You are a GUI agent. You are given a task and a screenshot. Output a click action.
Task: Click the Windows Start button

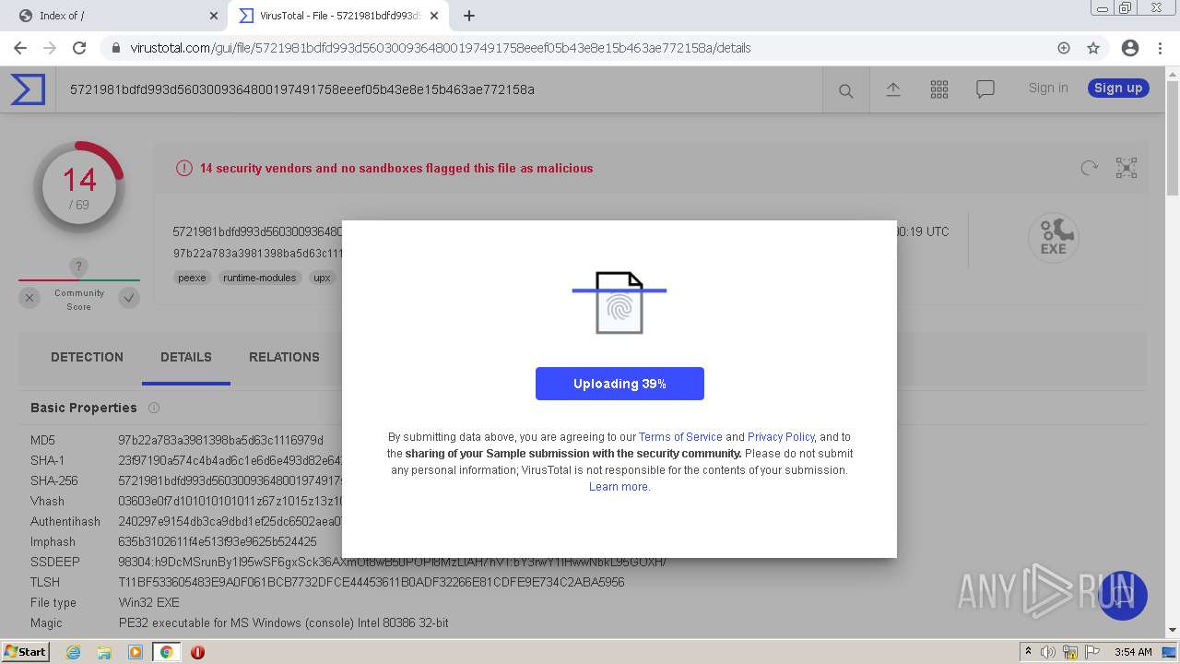coord(26,652)
